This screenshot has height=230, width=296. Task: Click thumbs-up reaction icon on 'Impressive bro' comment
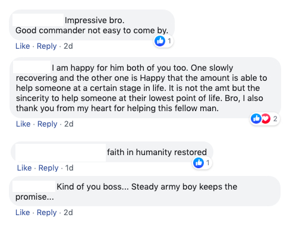click(x=160, y=41)
